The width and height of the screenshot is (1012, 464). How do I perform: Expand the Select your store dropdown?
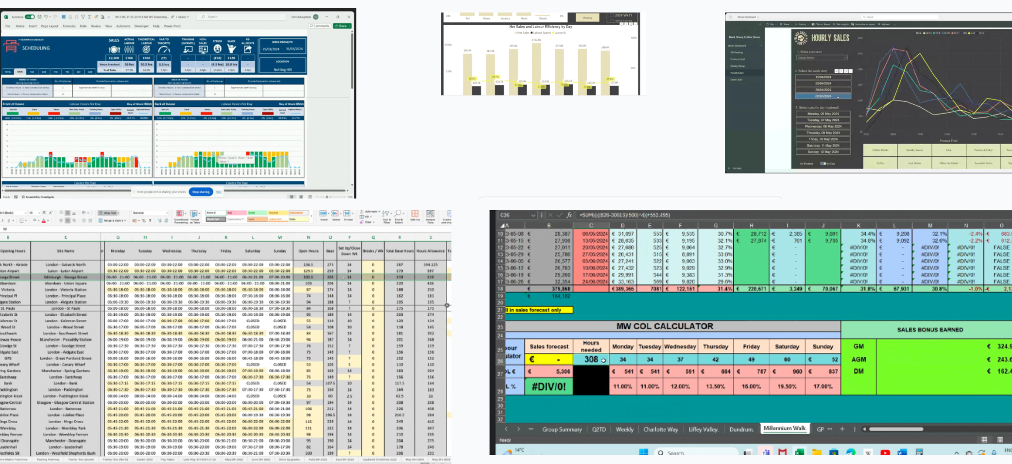(x=845, y=58)
